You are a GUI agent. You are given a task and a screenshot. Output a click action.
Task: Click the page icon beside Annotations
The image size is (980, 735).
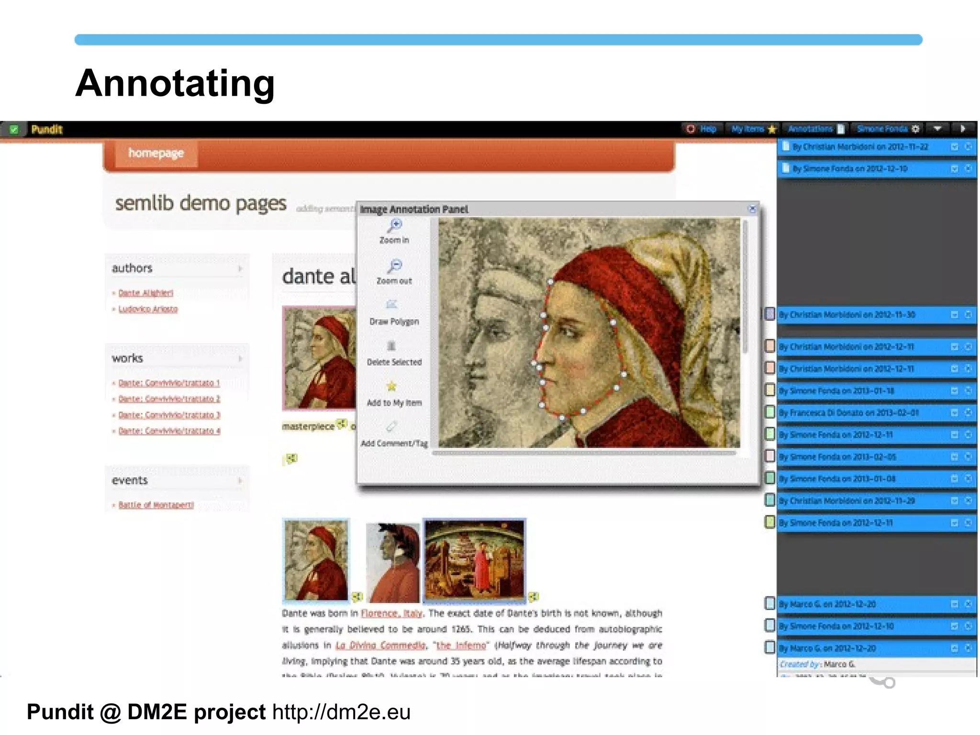pyautogui.click(x=841, y=129)
